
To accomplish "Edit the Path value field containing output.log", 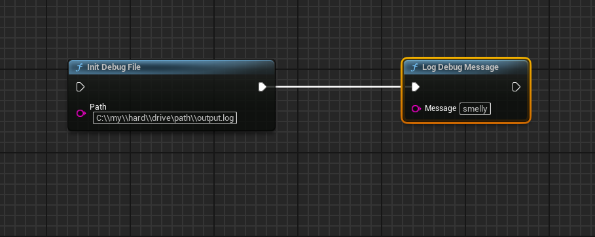I will pos(165,118).
